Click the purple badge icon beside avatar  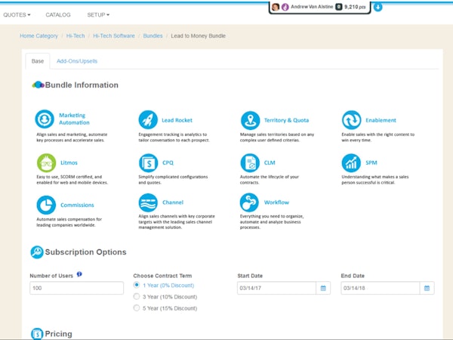coord(285,7)
